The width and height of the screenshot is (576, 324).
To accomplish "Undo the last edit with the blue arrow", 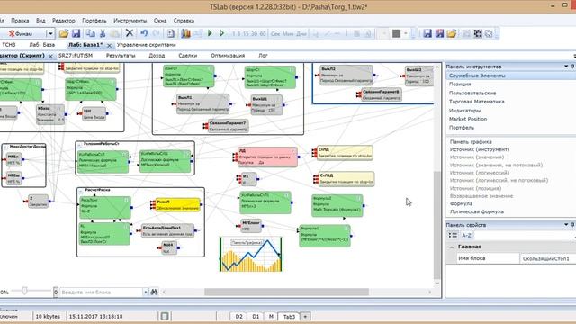I will pos(144,33).
